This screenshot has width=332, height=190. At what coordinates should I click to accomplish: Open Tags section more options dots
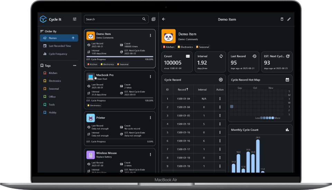75,66
